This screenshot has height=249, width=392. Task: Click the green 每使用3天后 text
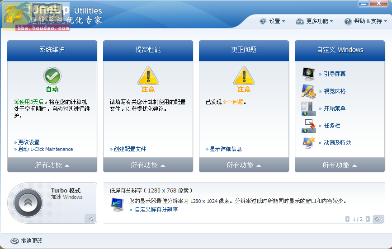click(29, 102)
